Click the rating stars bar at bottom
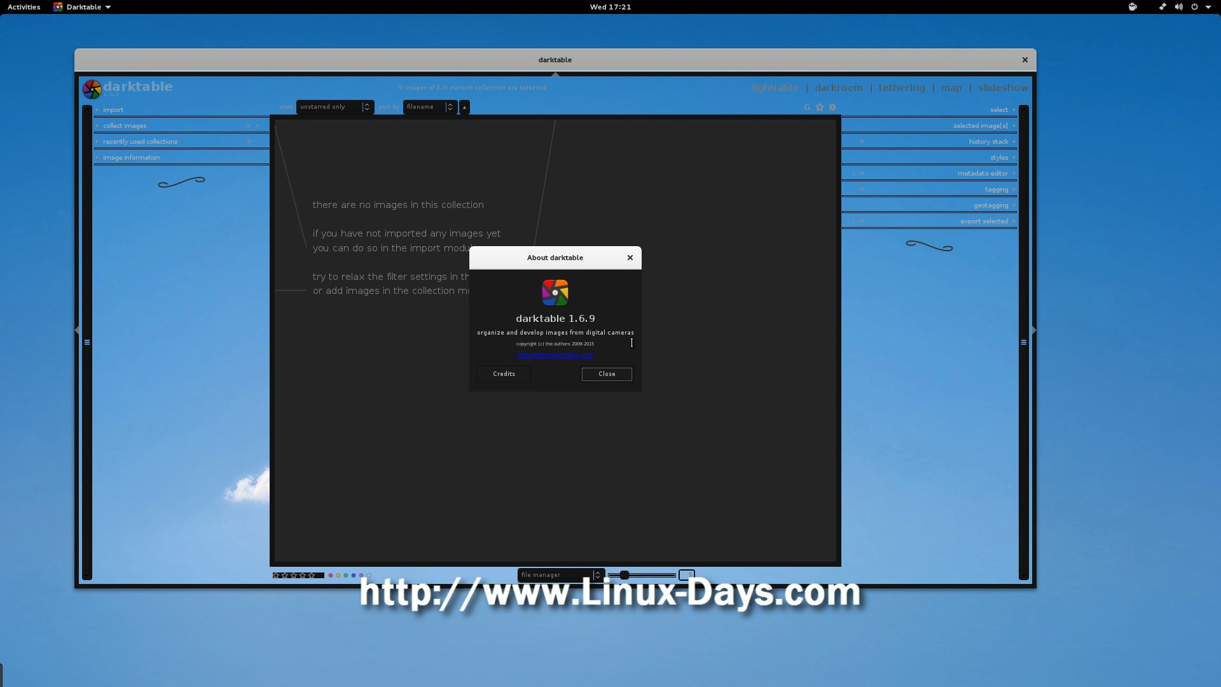 pos(298,576)
